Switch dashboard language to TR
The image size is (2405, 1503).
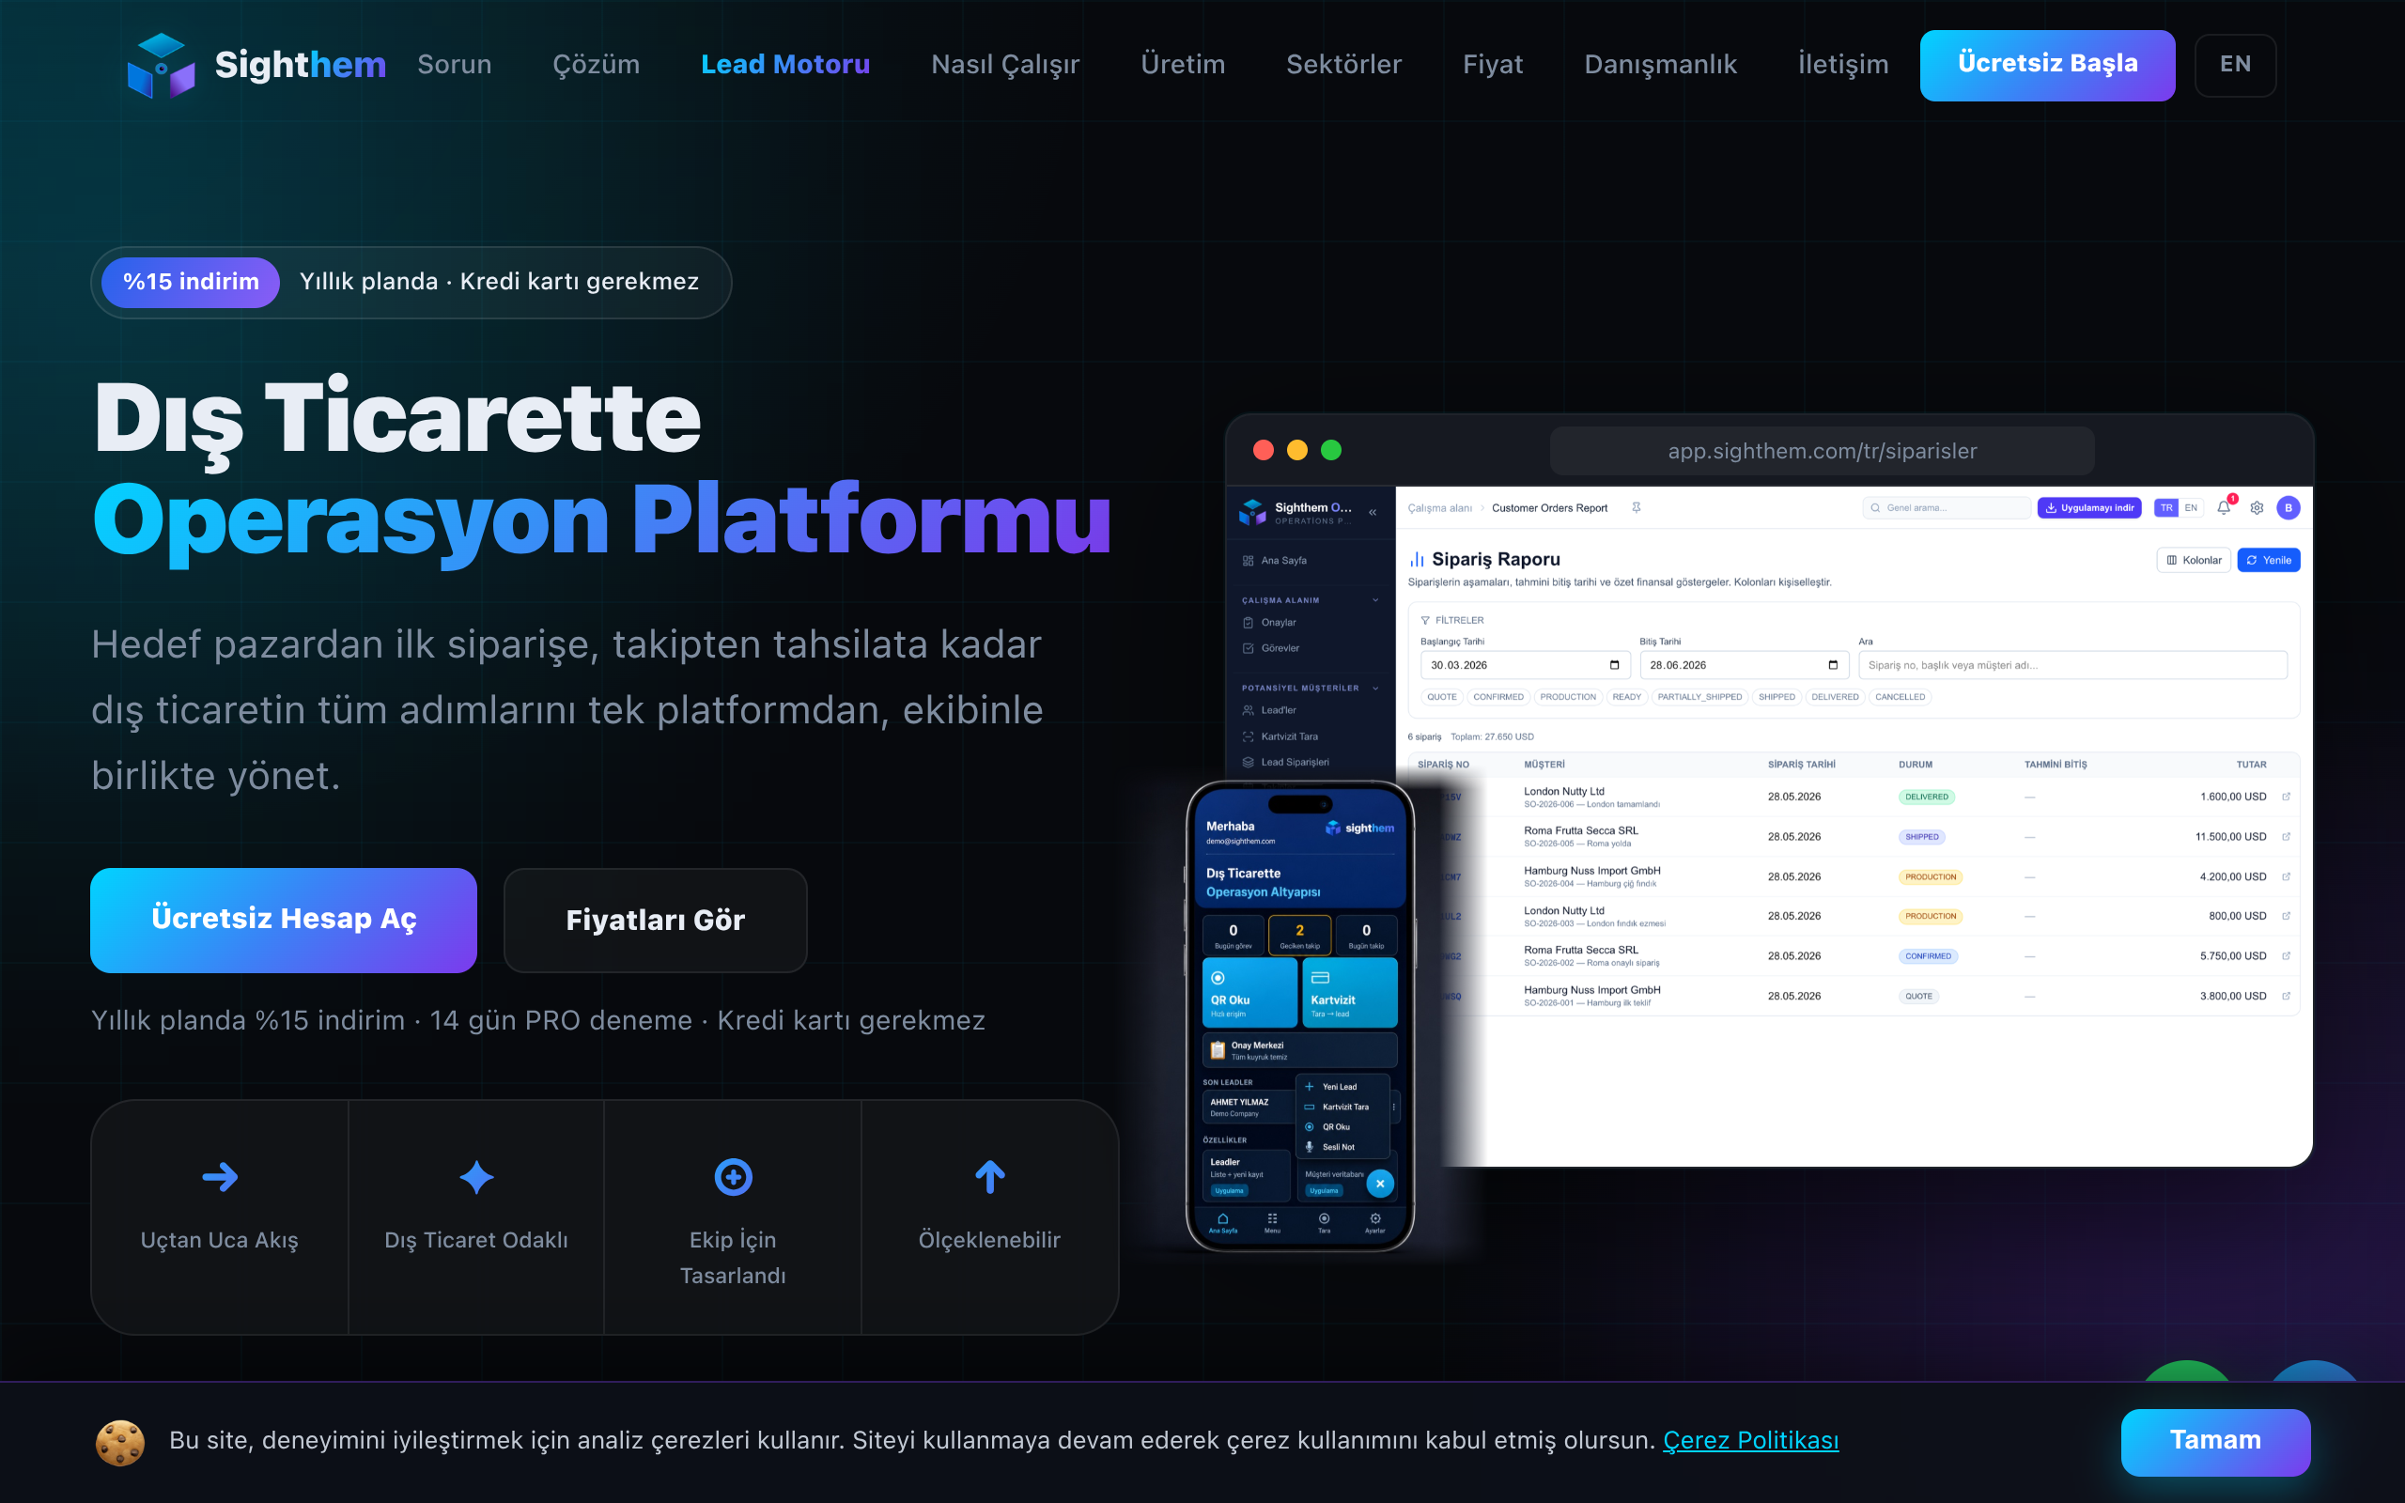pos(2166,508)
